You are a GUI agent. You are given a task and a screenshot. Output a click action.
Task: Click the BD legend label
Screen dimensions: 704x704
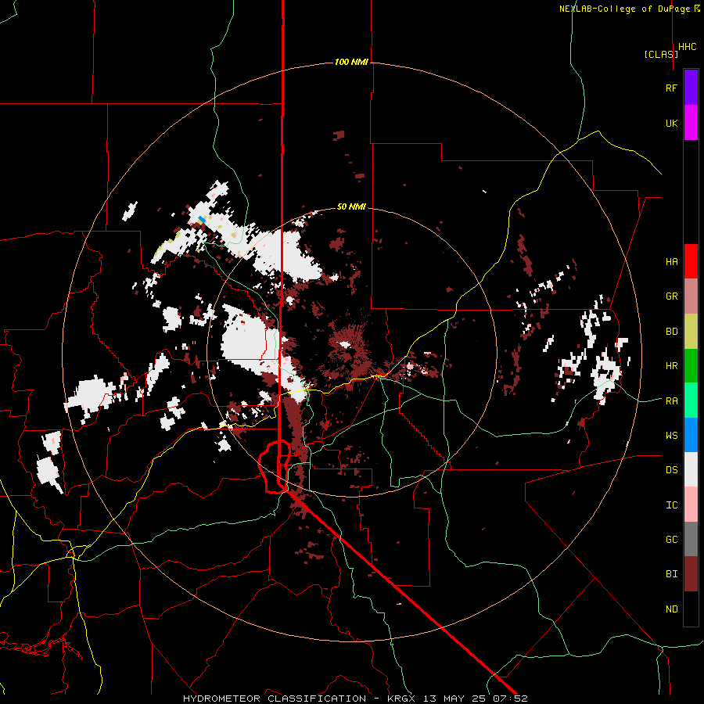click(671, 332)
